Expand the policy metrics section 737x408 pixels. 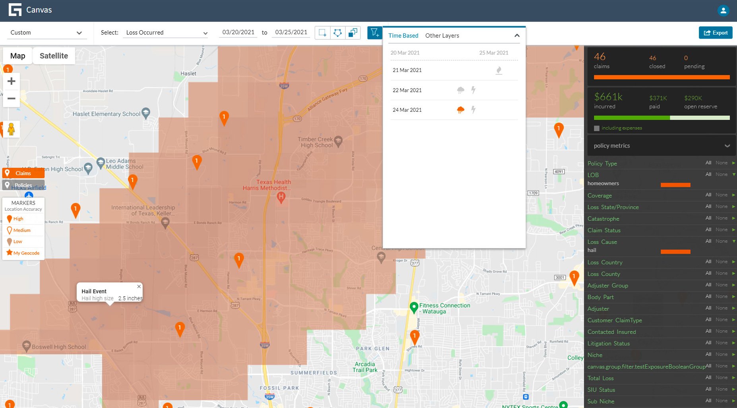click(727, 146)
